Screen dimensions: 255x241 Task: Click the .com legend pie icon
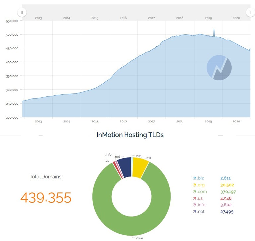[194, 192]
